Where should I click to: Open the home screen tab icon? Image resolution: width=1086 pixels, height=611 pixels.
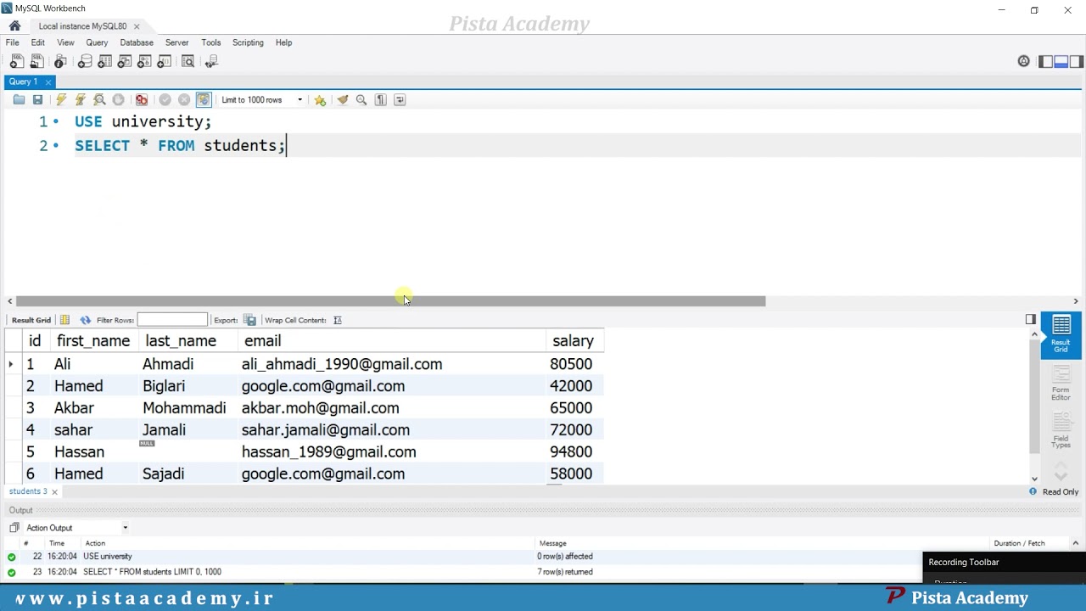14,26
